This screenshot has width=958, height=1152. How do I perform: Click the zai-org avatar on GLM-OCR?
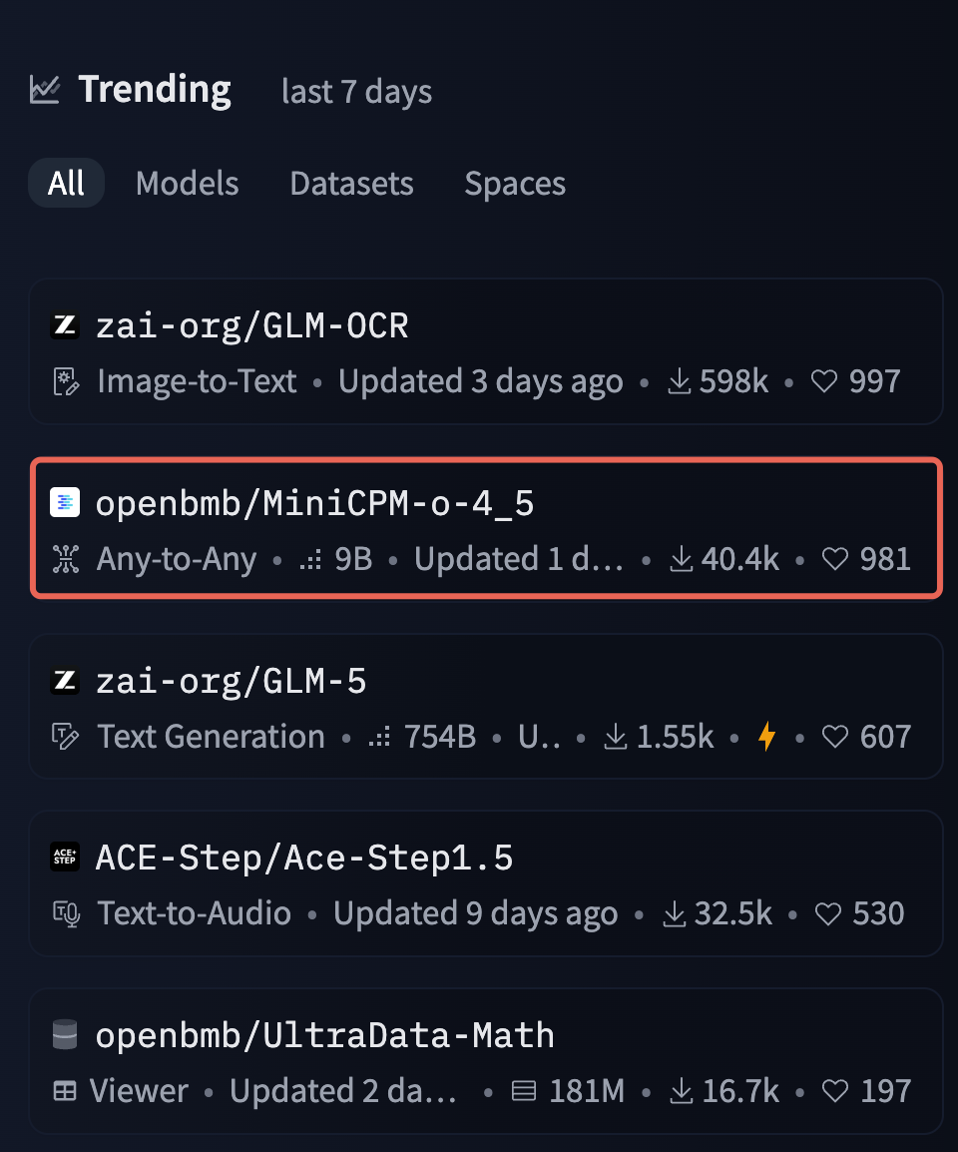pyautogui.click(x=64, y=325)
